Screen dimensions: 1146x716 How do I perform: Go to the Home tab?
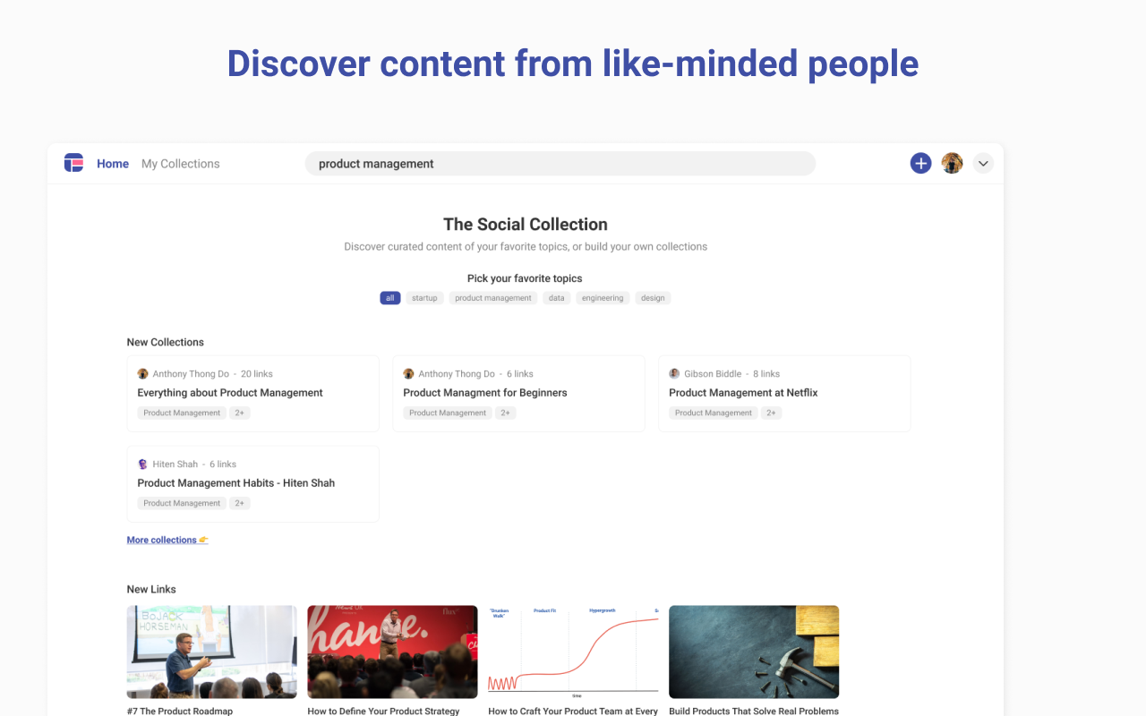click(113, 163)
